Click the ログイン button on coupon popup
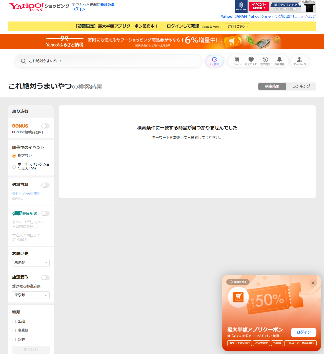This screenshot has height=354, width=324. tap(304, 333)
